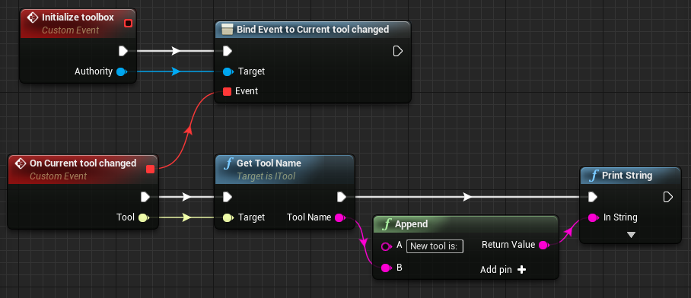Click the Bind Event node header icon
The height and width of the screenshot is (298, 691).
point(227,30)
